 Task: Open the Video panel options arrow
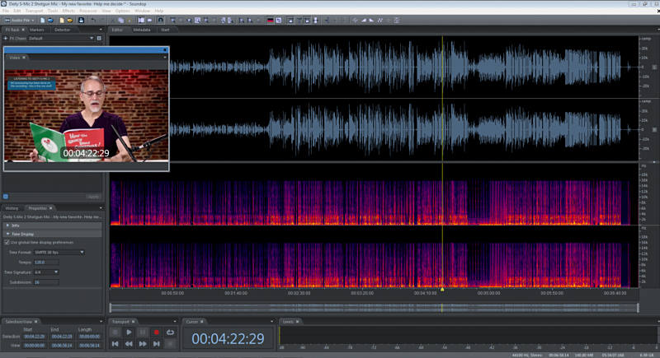point(164,58)
